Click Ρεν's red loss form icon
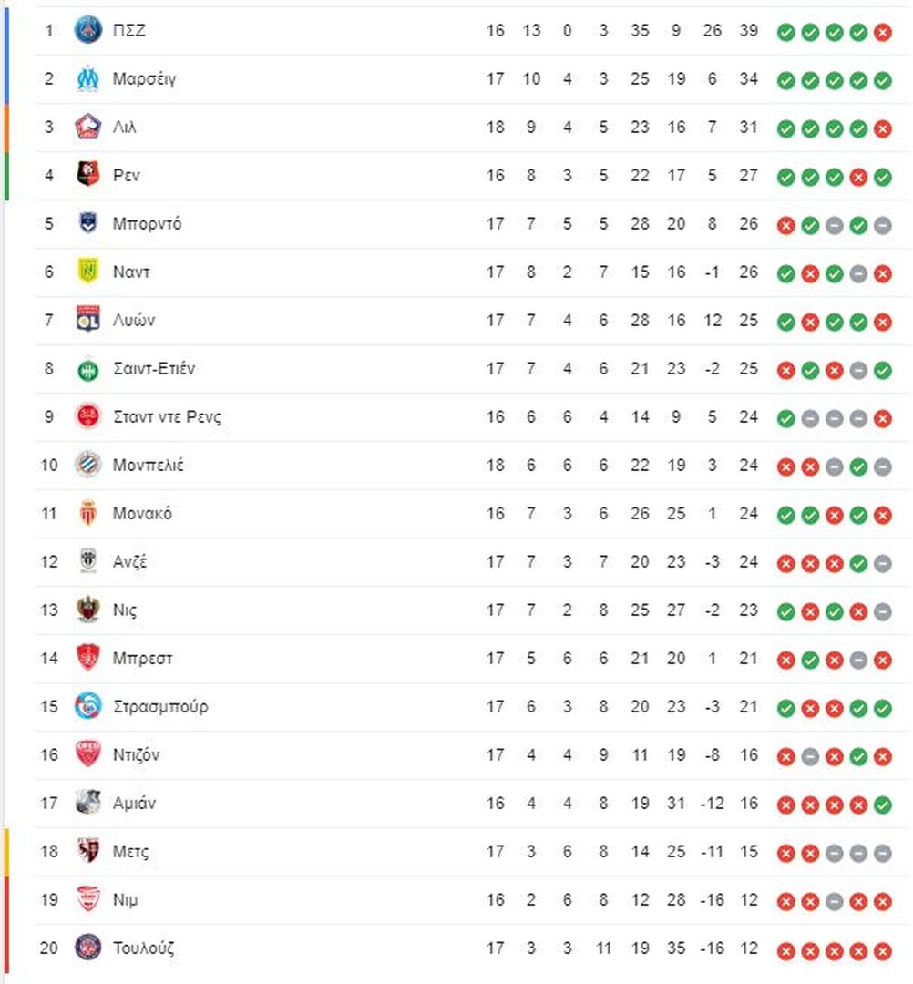 click(857, 177)
